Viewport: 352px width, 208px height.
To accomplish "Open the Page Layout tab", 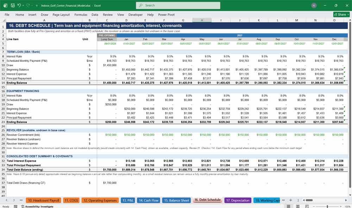I will pos(61,14).
